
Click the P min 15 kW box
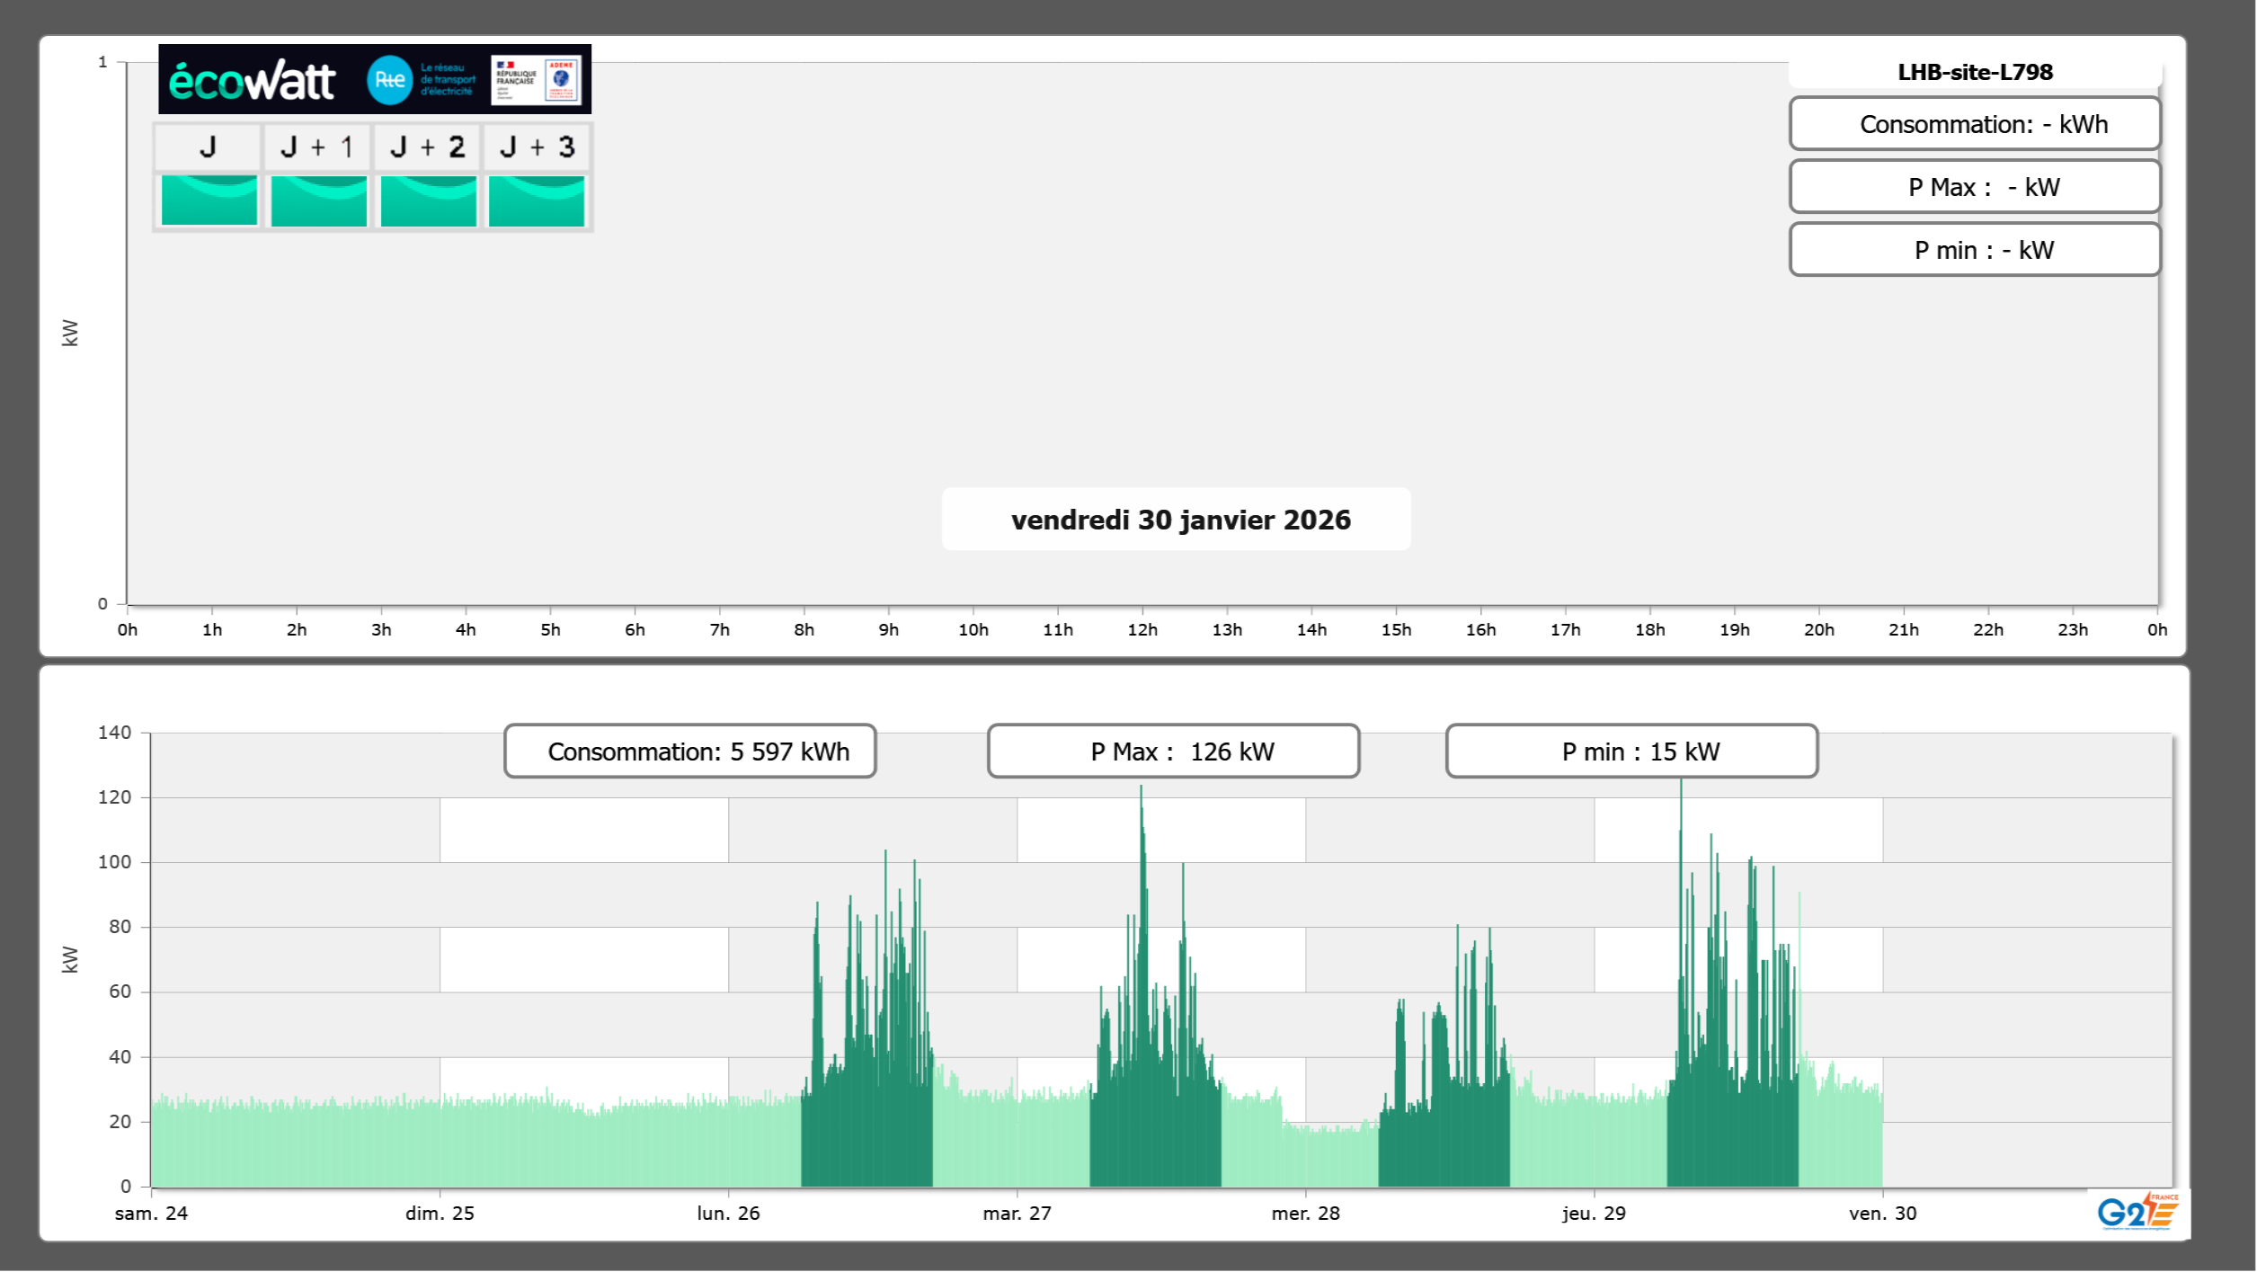(x=1631, y=752)
